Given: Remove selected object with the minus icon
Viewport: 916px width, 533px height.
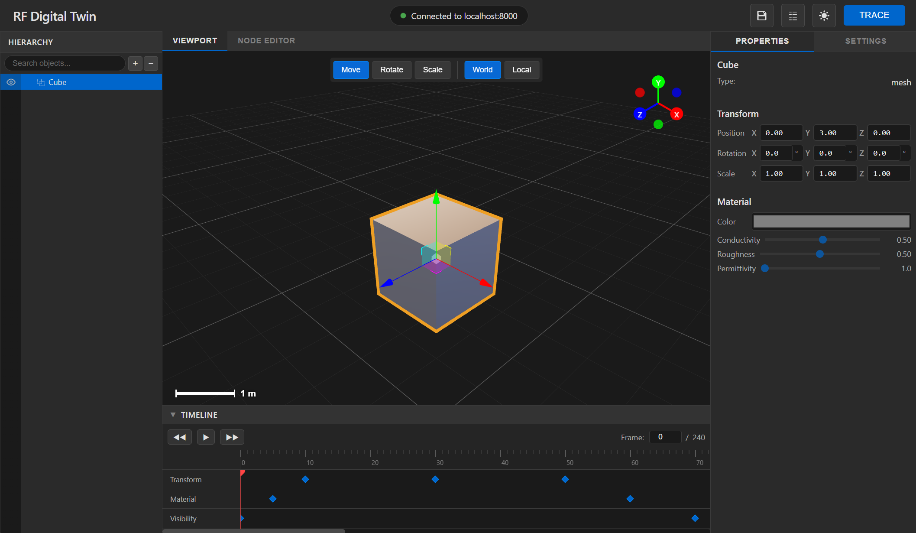Looking at the screenshot, I should click(150, 63).
